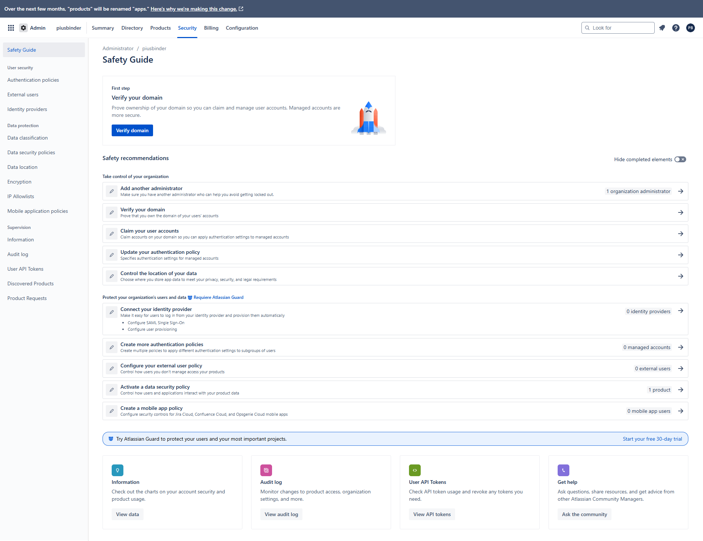Click pencil icon for Connect your identity provider

pyautogui.click(x=112, y=312)
